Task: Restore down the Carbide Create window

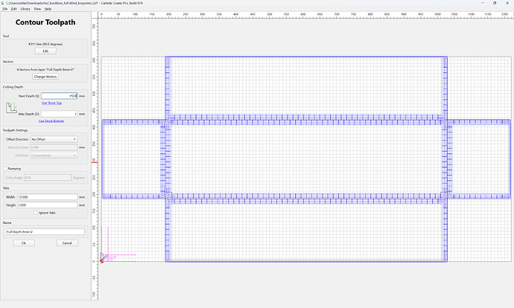Action: click(495, 3)
